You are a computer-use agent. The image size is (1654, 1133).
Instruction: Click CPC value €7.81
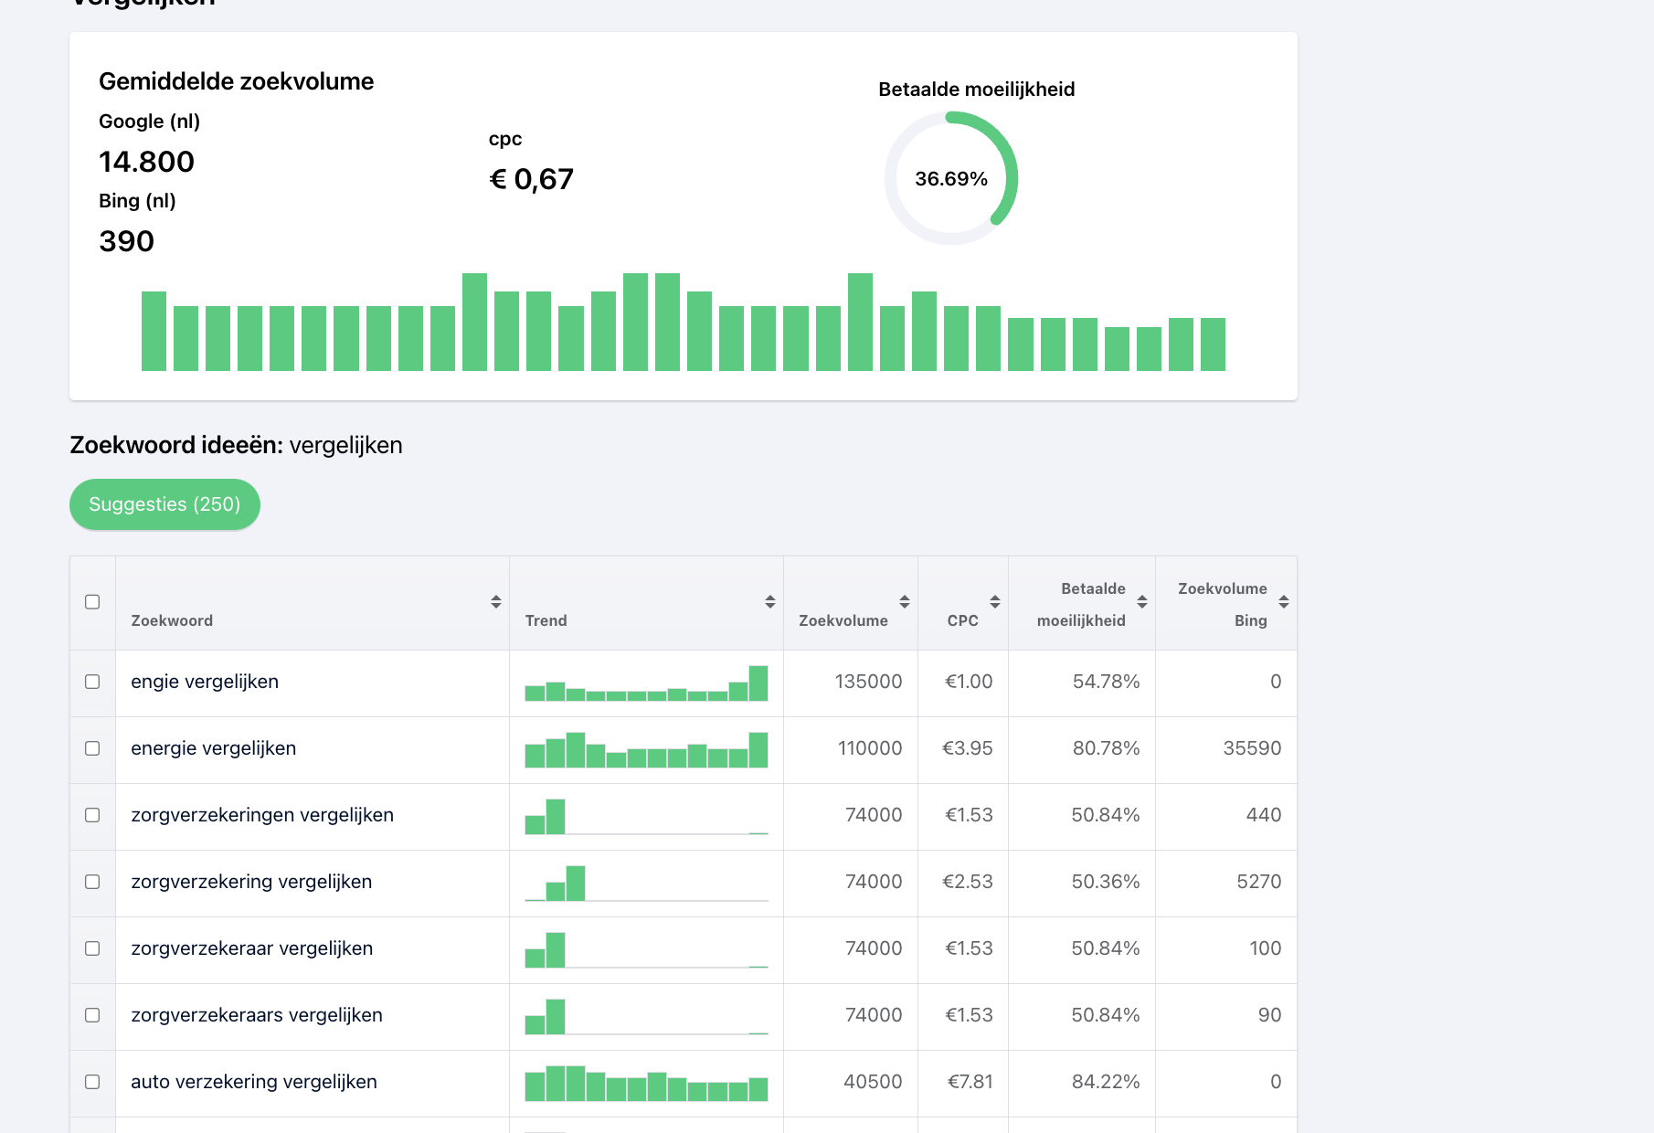pyautogui.click(x=970, y=1082)
